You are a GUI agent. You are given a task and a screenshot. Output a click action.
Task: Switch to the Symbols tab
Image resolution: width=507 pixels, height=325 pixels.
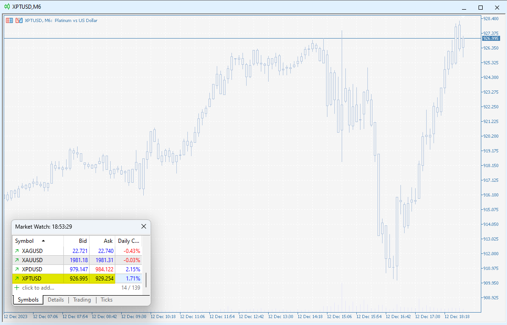(28, 300)
